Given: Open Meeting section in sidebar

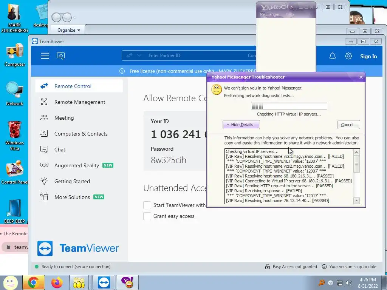Looking at the screenshot, I should coord(79,118).
